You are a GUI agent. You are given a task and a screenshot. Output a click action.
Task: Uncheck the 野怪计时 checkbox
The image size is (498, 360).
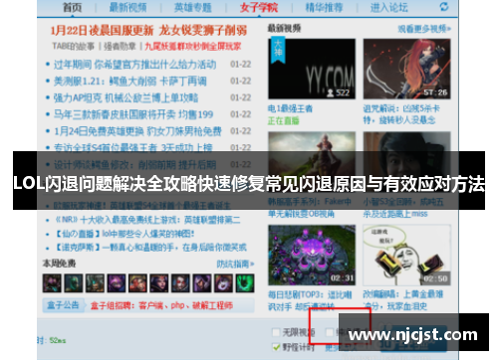276,347
